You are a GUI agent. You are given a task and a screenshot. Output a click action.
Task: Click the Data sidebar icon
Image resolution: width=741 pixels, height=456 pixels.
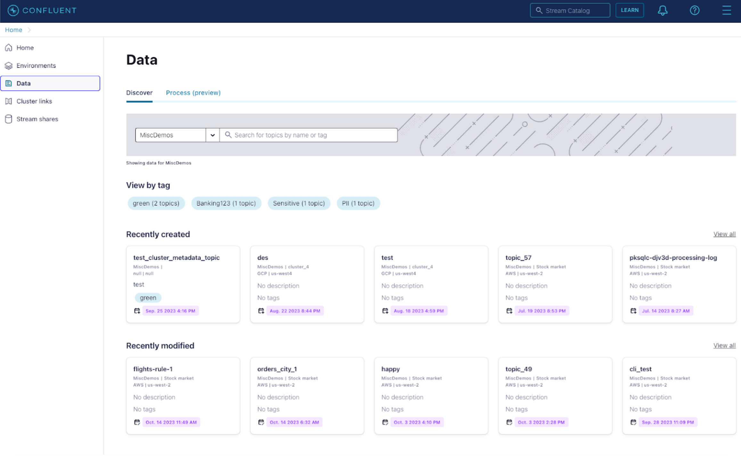(x=9, y=83)
